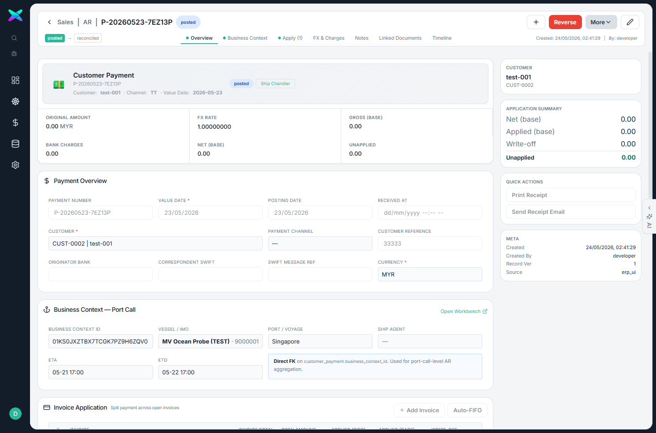Click Send Receipt Email quick action
656x433 pixels.
[571, 212]
